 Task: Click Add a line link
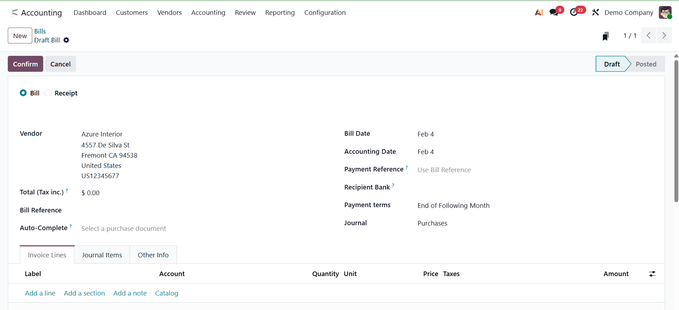pos(40,293)
